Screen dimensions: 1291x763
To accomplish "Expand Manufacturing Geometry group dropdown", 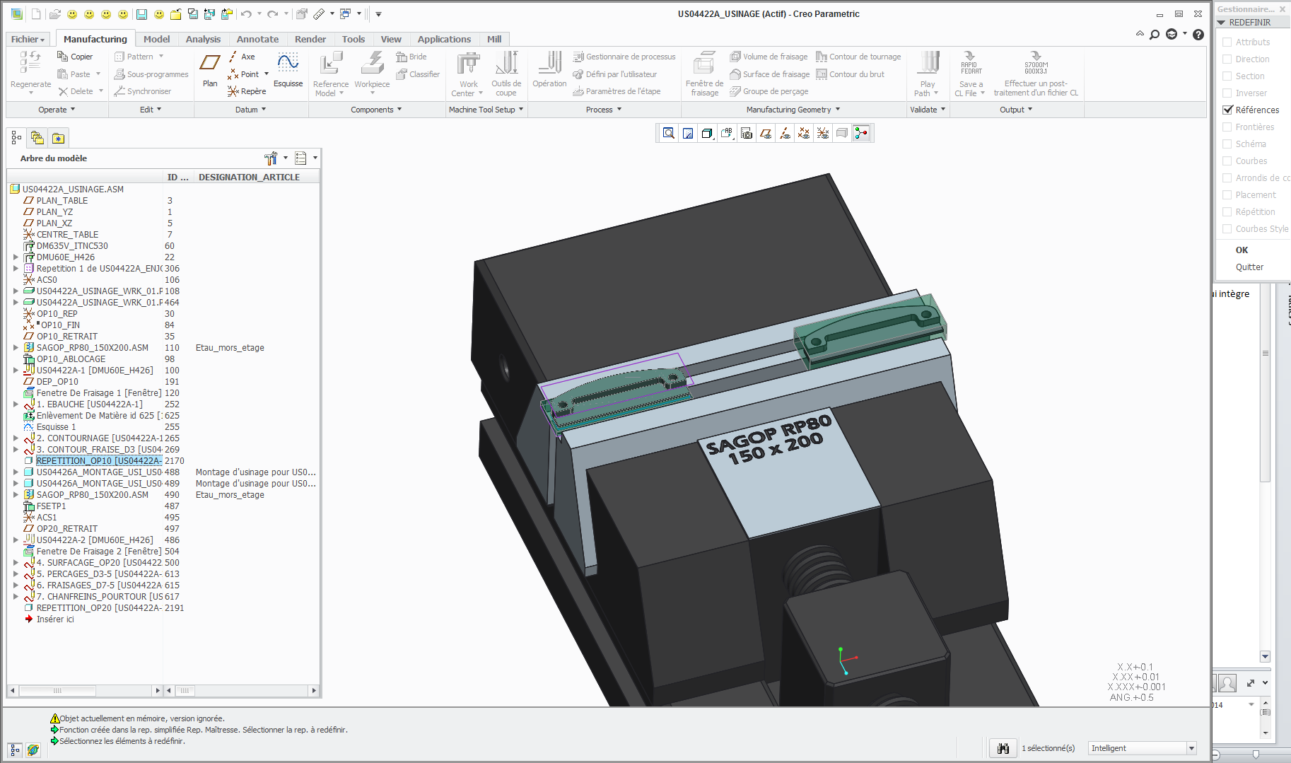I will 793,110.
